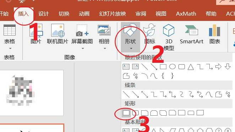Select round diagonal corner rectangle

click(x=200, y=113)
